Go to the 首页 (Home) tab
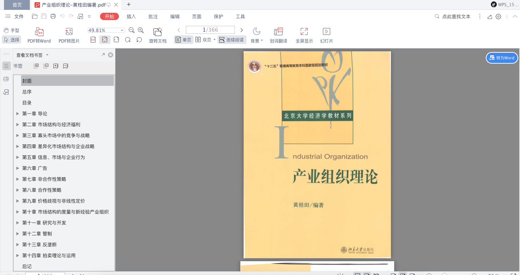Viewport: 520px width, 275px height. pos(17,5)
